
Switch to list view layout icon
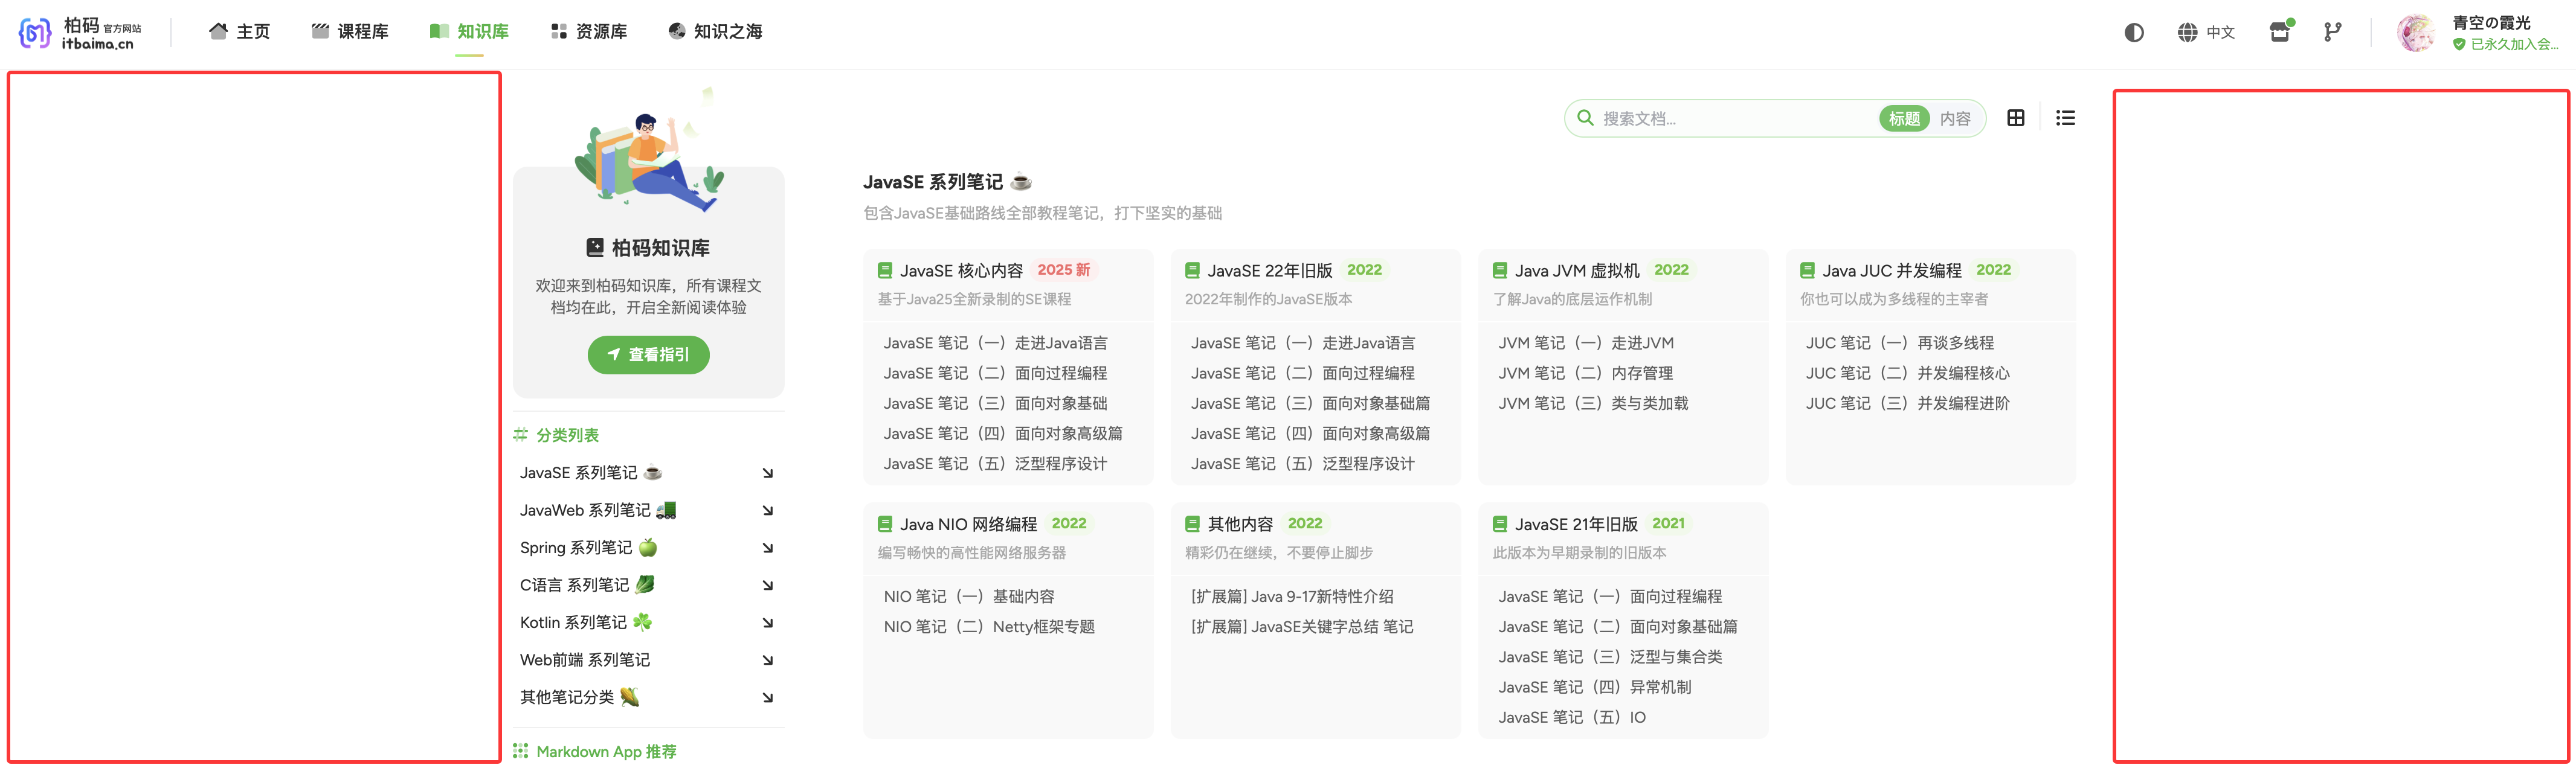[2065, 118]
